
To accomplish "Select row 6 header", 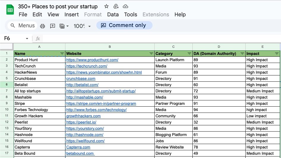I will coord(7,85).
